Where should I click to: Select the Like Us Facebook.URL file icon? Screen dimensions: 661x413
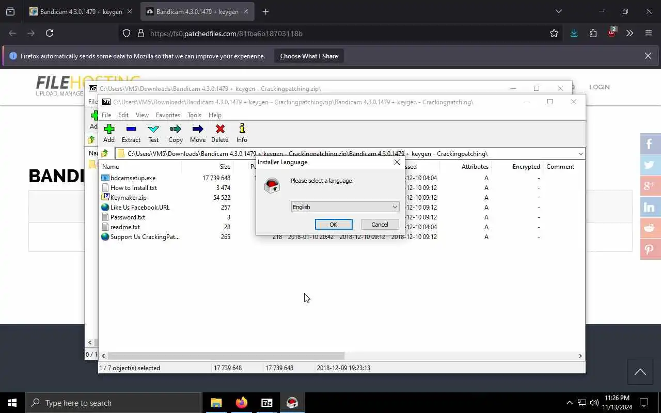click(x=105, y=208)
